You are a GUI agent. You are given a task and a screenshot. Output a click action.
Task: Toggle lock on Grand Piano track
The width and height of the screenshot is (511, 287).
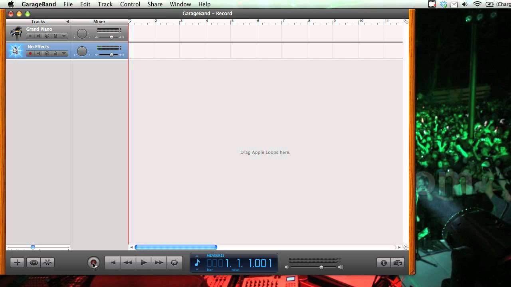pyautogui.click(x=55, y=36)
